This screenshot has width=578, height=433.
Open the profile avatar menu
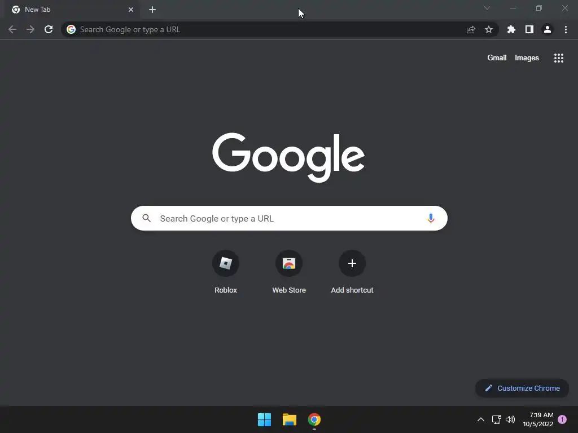tap(548, 29)
